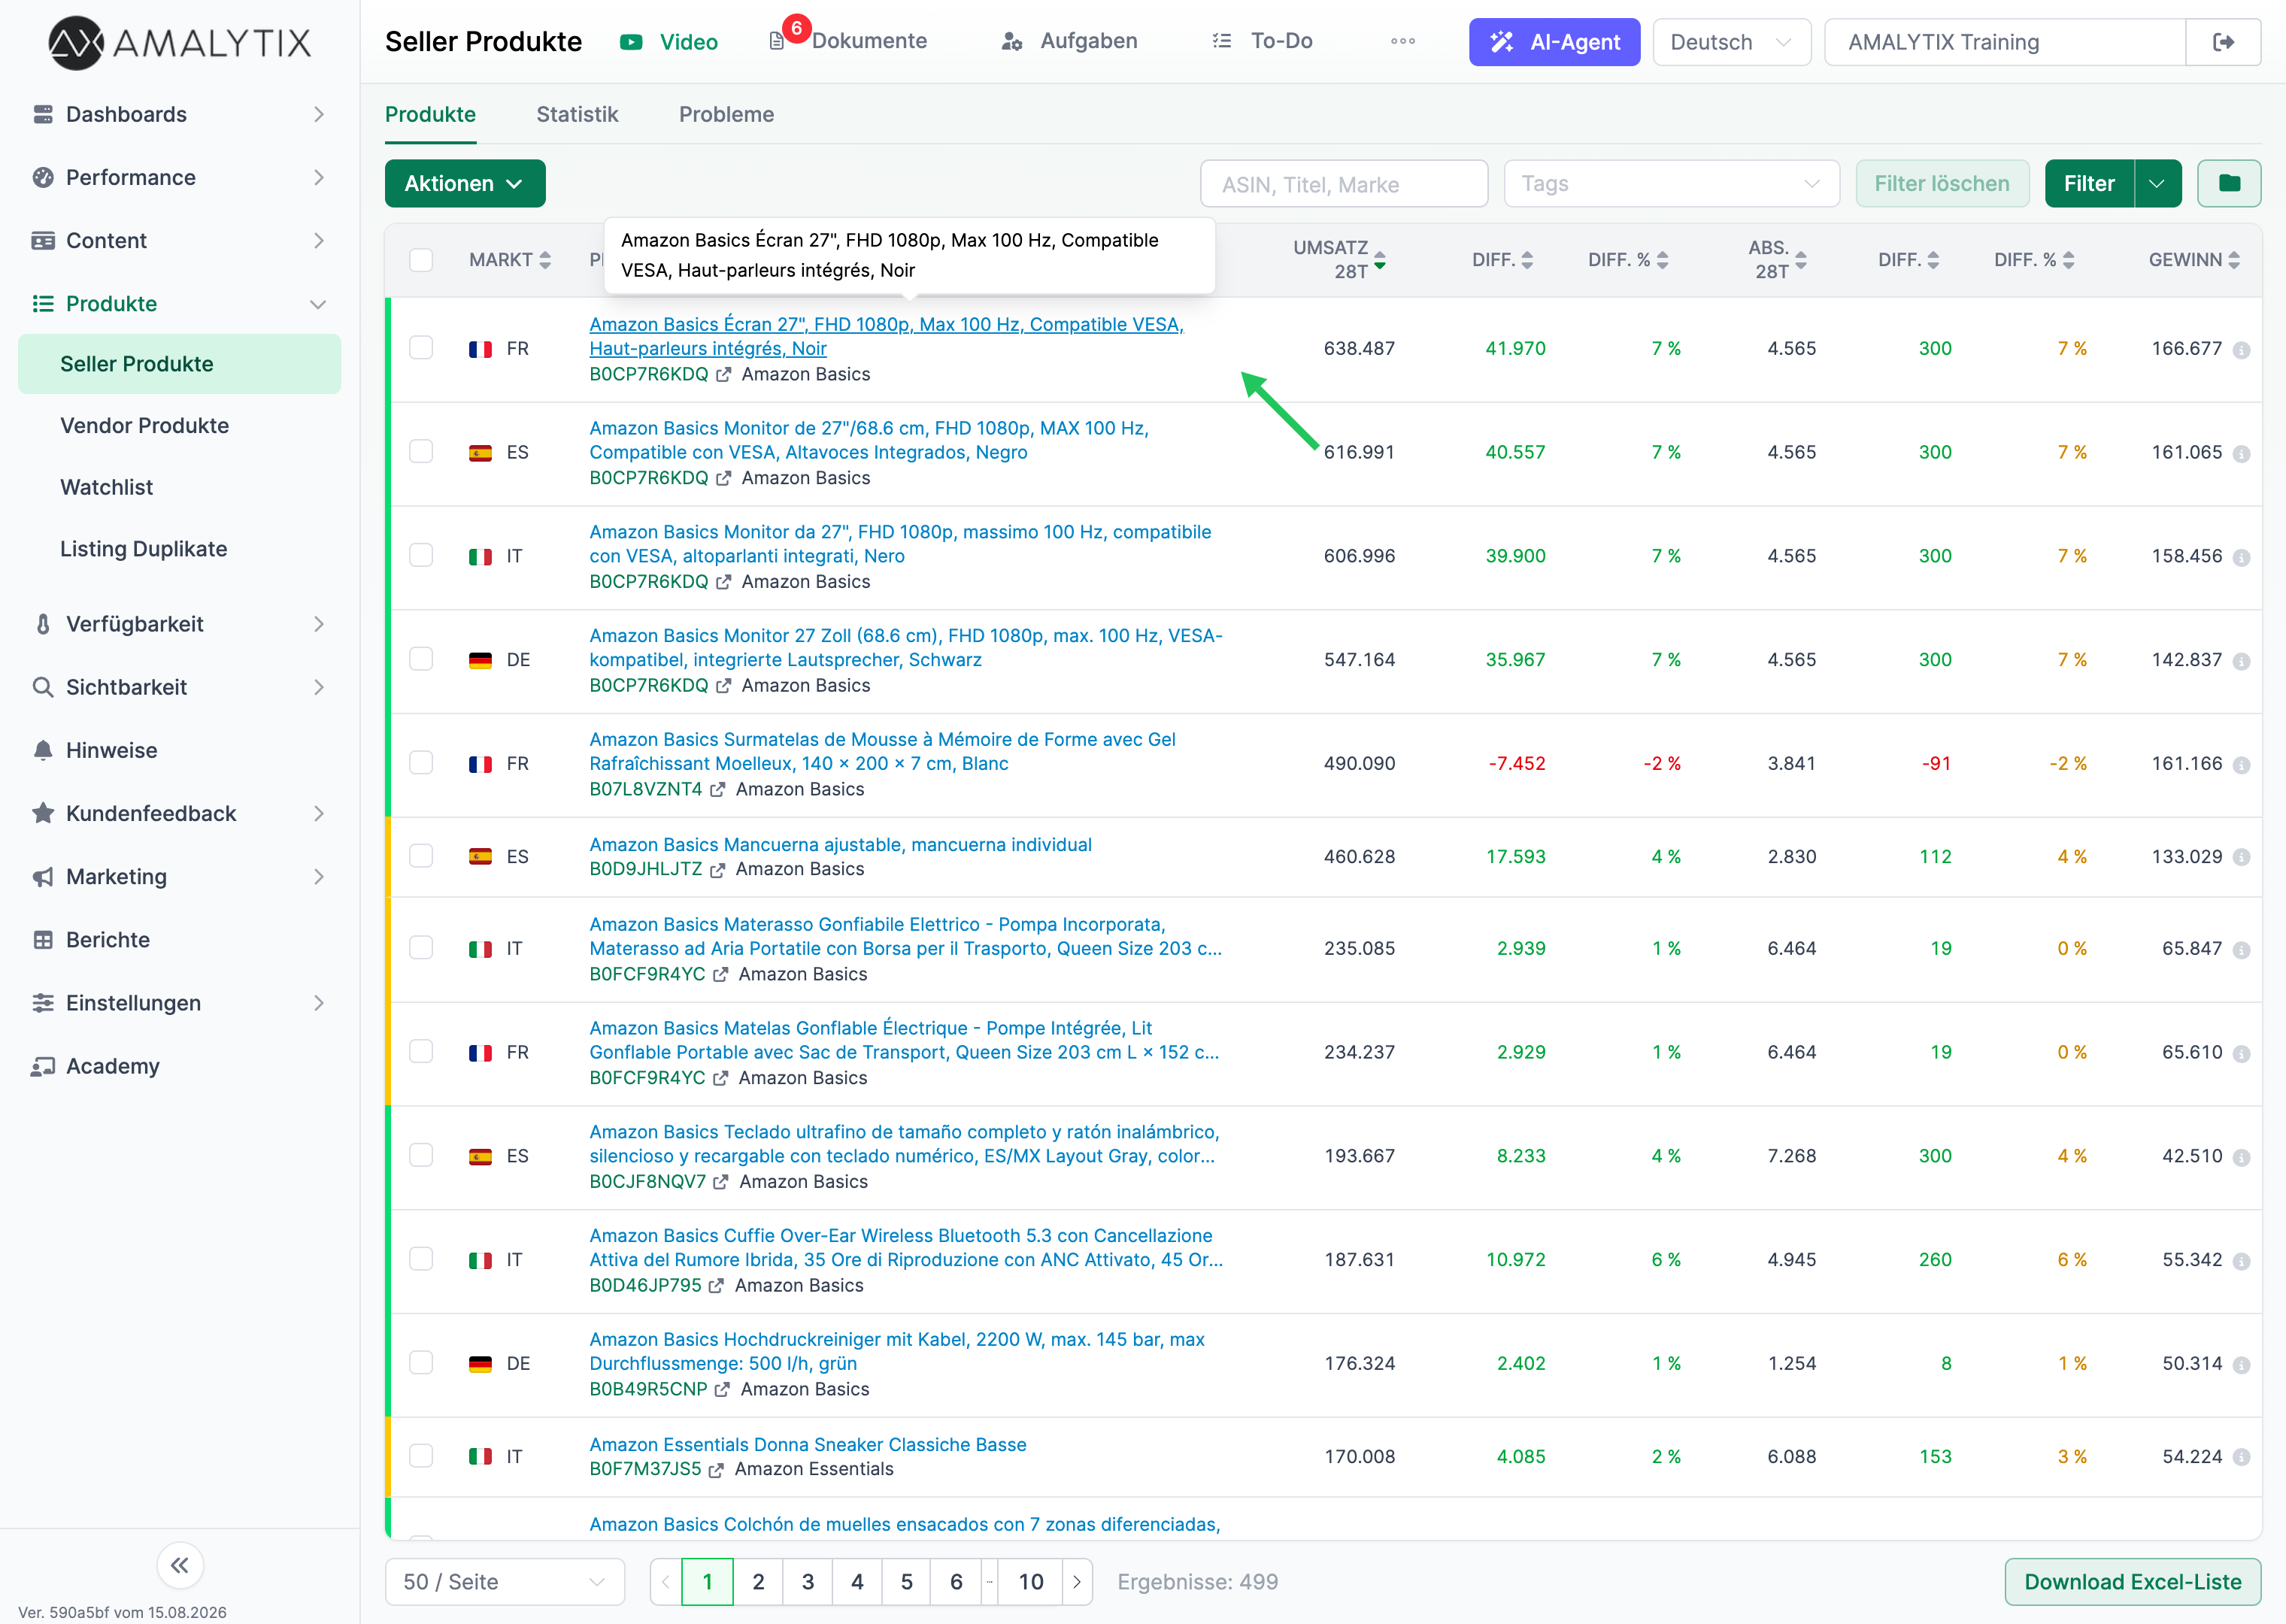This screenshot has height=1624, width=2286.
Task: Sort by the MARKT column sort icon
Action: [x=545, y=260]
